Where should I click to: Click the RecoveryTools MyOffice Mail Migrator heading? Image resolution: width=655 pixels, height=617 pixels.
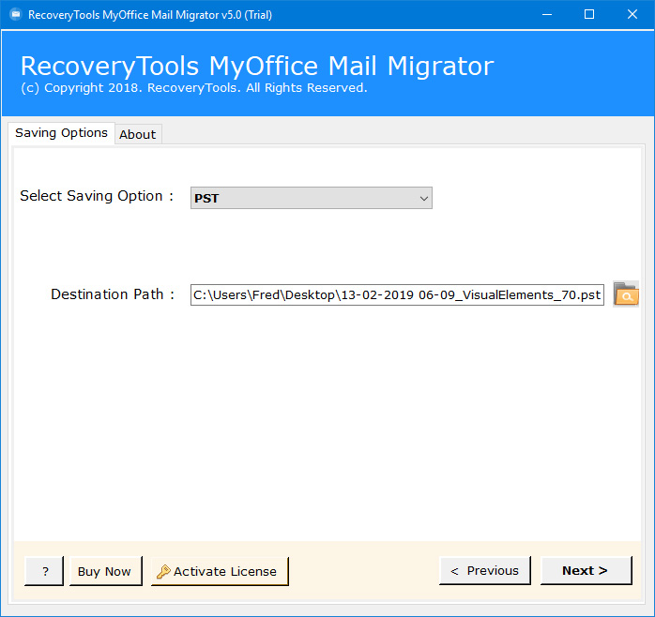[257, 66]
